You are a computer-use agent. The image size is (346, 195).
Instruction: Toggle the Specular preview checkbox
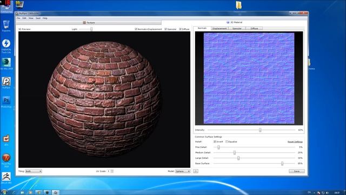point(166,29)
